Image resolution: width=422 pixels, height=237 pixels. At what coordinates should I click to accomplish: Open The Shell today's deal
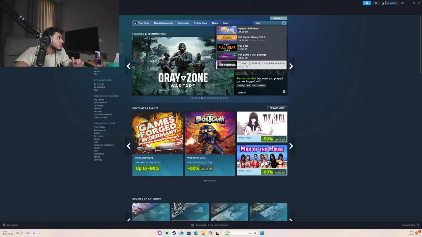click(x=262, y=127)
